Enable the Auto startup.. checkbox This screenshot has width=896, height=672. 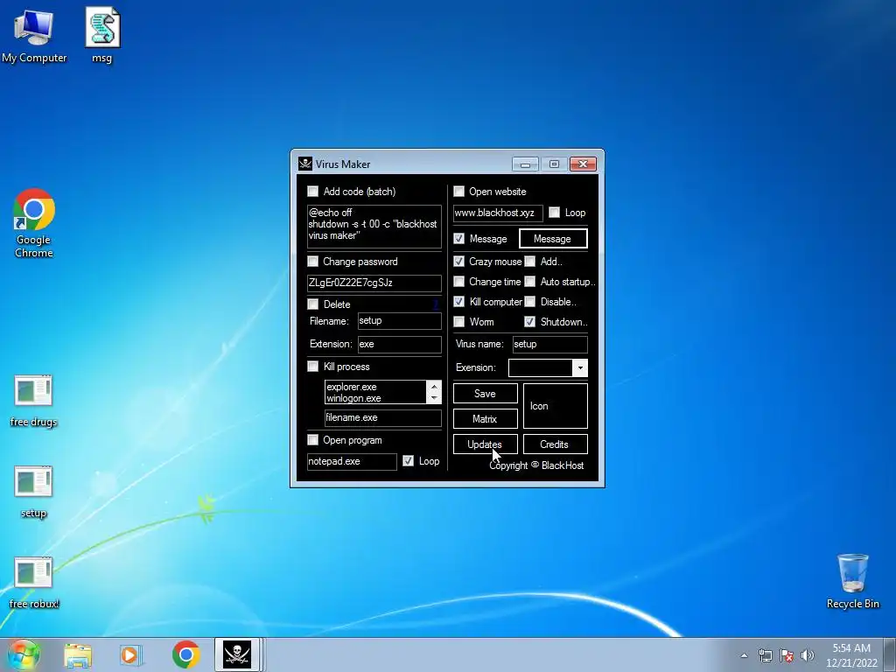click(x=530, y=281)
